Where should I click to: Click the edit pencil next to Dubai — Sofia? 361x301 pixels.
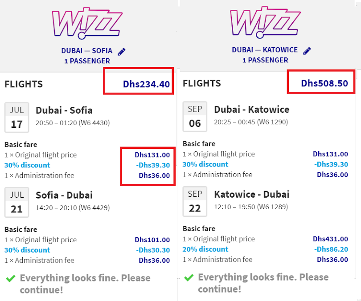click(x=122, y=52)
